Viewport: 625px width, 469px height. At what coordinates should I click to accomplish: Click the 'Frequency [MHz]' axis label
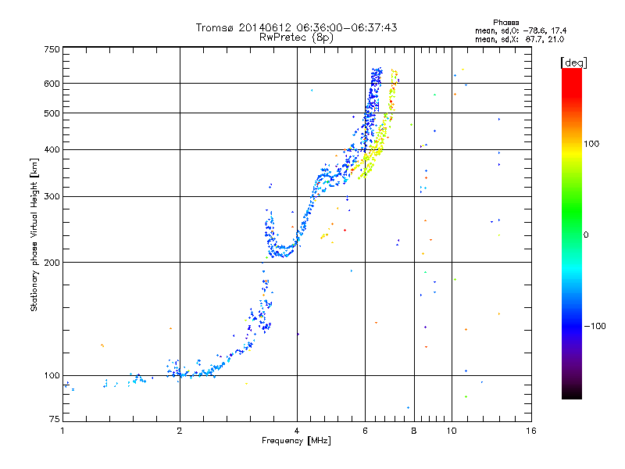[x=296, y=441]
